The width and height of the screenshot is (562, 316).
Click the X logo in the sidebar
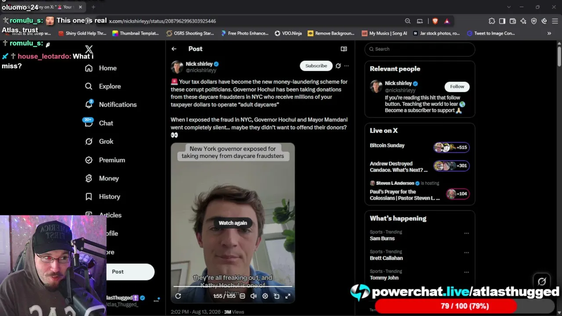89,49
